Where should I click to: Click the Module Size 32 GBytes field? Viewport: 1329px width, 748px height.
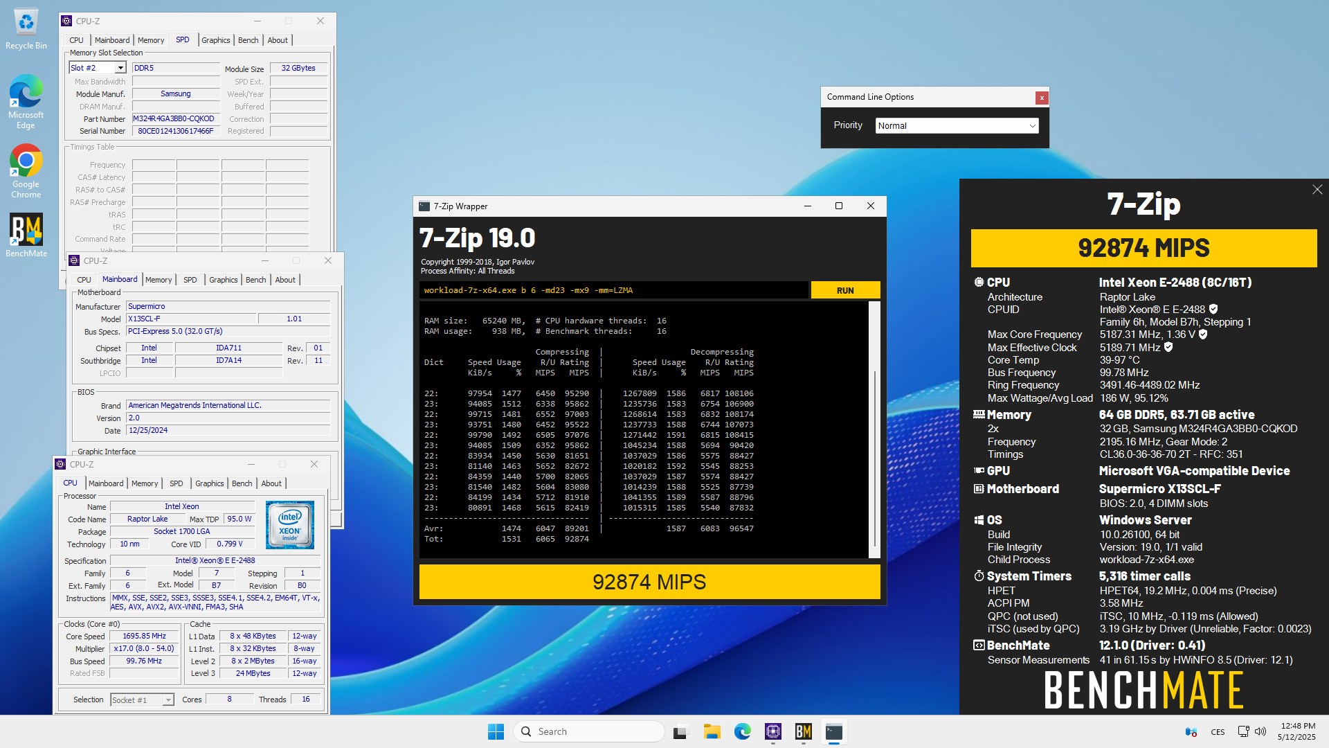[298, 68]
